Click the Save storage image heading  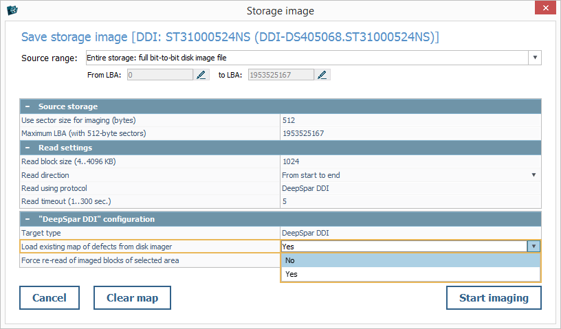[230, 37]
